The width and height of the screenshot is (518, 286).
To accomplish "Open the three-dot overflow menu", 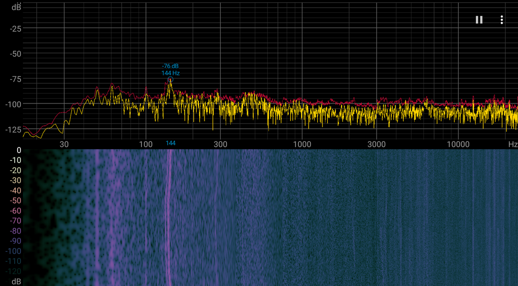I will tap(501, 20).
